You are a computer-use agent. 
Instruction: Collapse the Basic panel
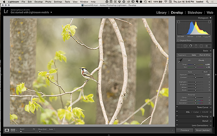click(210, 51)
